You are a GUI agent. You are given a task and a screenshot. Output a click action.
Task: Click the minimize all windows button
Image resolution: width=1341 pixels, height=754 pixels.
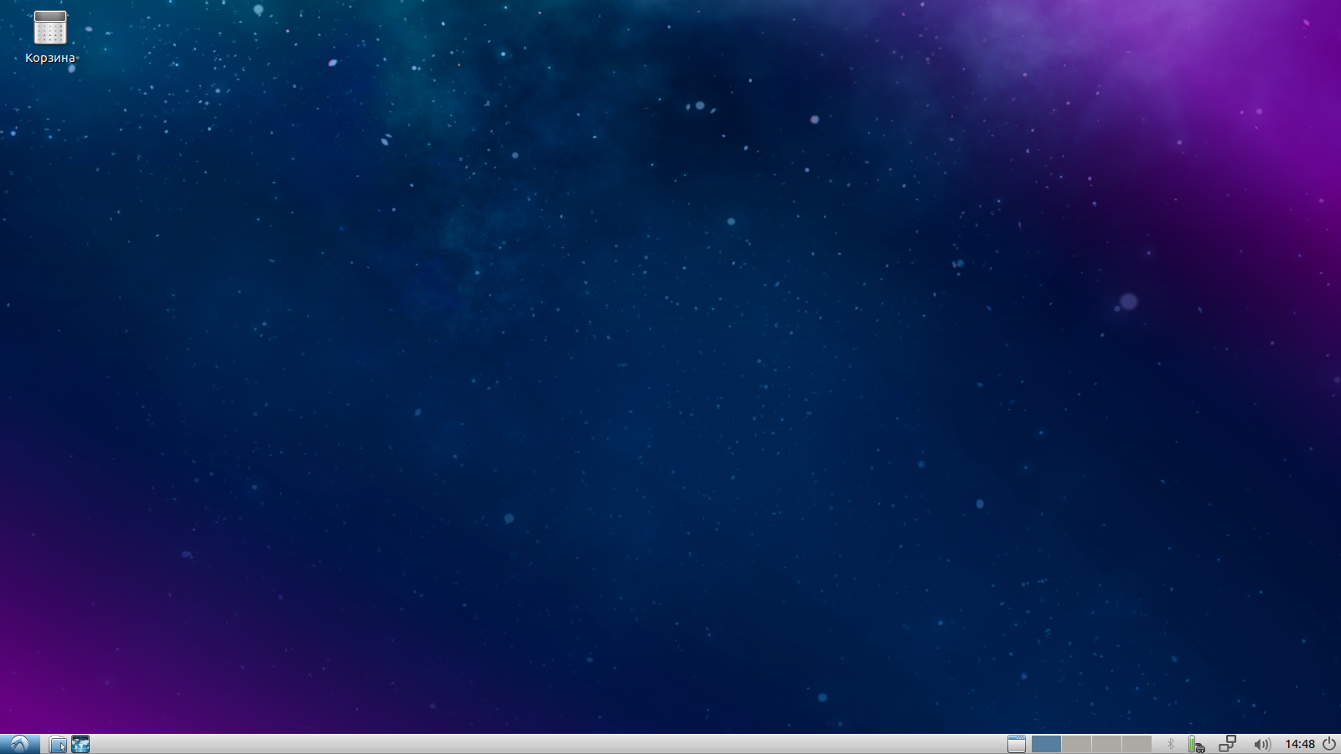pyautogui.click(x=1016, y=744)
